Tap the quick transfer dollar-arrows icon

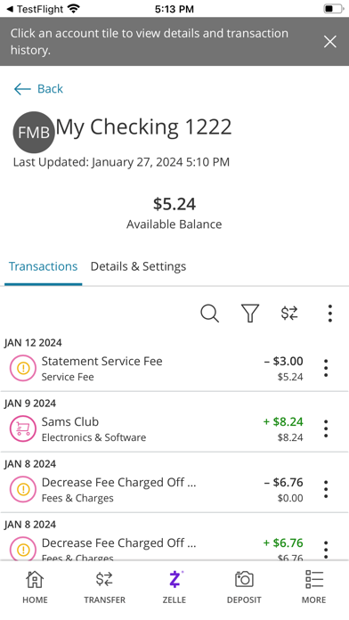pyautogui.click(x=289, y=314)
